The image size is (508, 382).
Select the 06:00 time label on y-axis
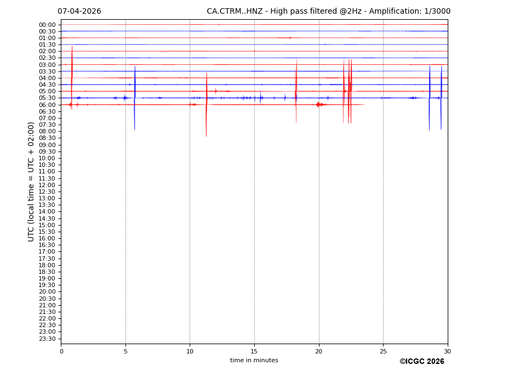coord(47,105)
